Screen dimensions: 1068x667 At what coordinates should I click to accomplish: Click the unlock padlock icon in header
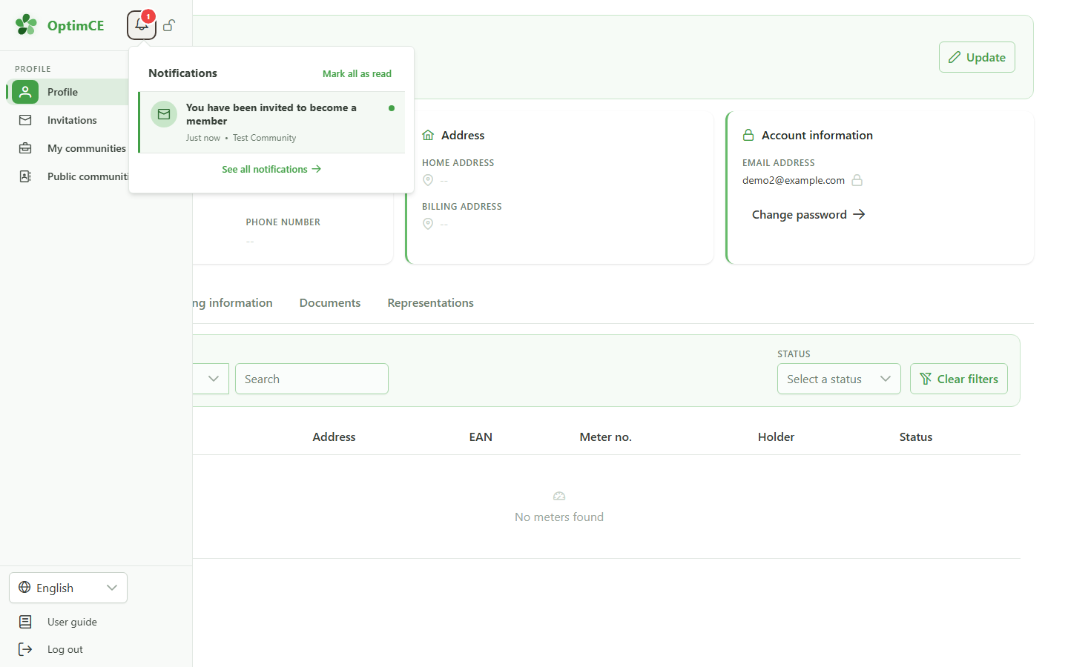[x=169, y=25]
